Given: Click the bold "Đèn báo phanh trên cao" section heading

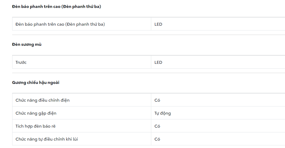Looking at the screenshot, I should pos(56,7).
